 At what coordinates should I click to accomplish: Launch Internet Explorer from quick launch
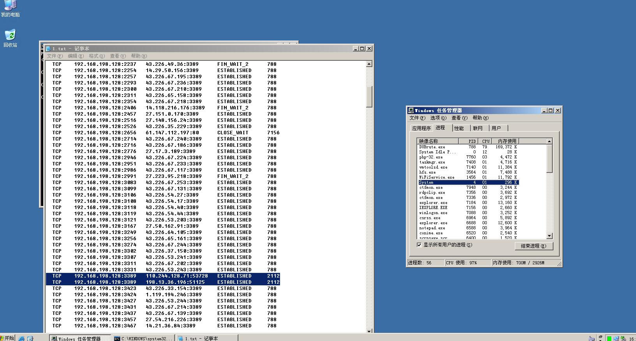(21, 338)
